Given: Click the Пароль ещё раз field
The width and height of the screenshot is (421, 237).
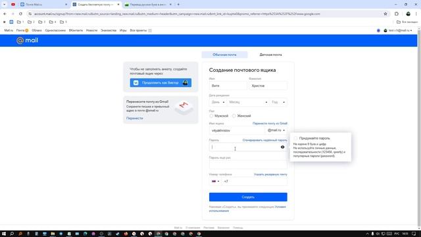Looking at the screenshot, I should (248, 165).
